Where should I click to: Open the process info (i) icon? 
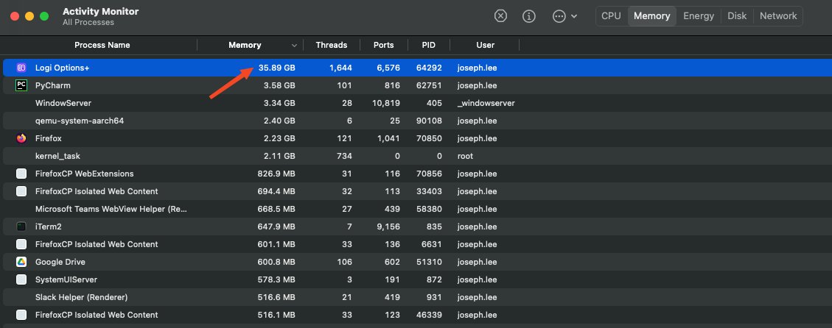[529, 16]
